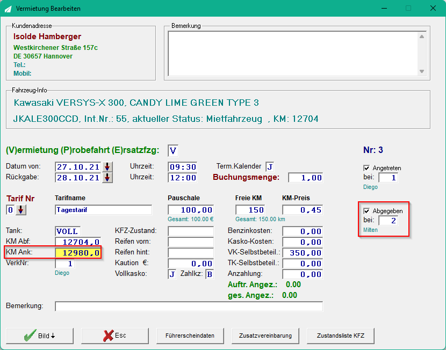Click the customer name Isolde Hamberger
The width and height of the screenshot is (446, 350).
coord(47,37)
